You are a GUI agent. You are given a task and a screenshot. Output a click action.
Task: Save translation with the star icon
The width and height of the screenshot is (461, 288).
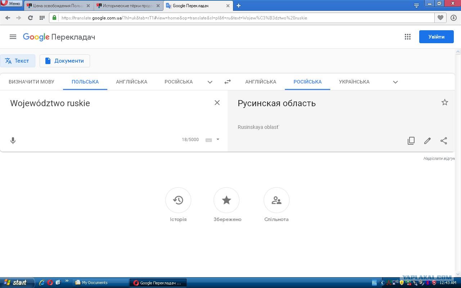[x=445, y=102]
